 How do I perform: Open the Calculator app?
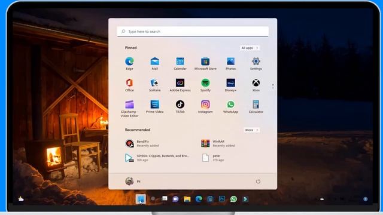click(x=256, y=106)
